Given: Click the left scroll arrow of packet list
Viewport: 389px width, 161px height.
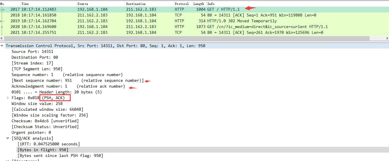Looking at the screenshot, I should coord(2,38).
